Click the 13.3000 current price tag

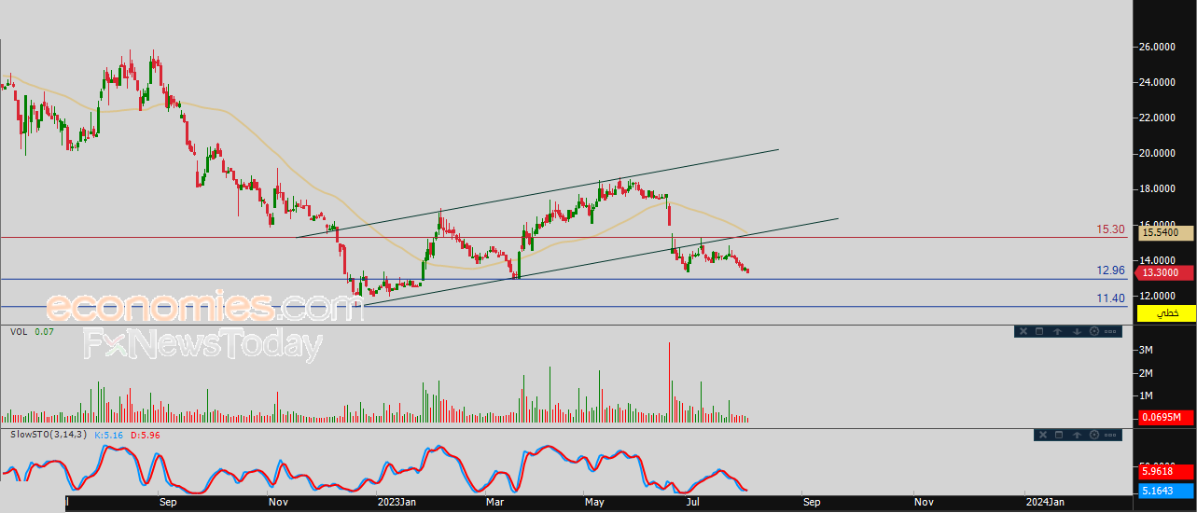pyautogui.click(x=1166, y=272)
